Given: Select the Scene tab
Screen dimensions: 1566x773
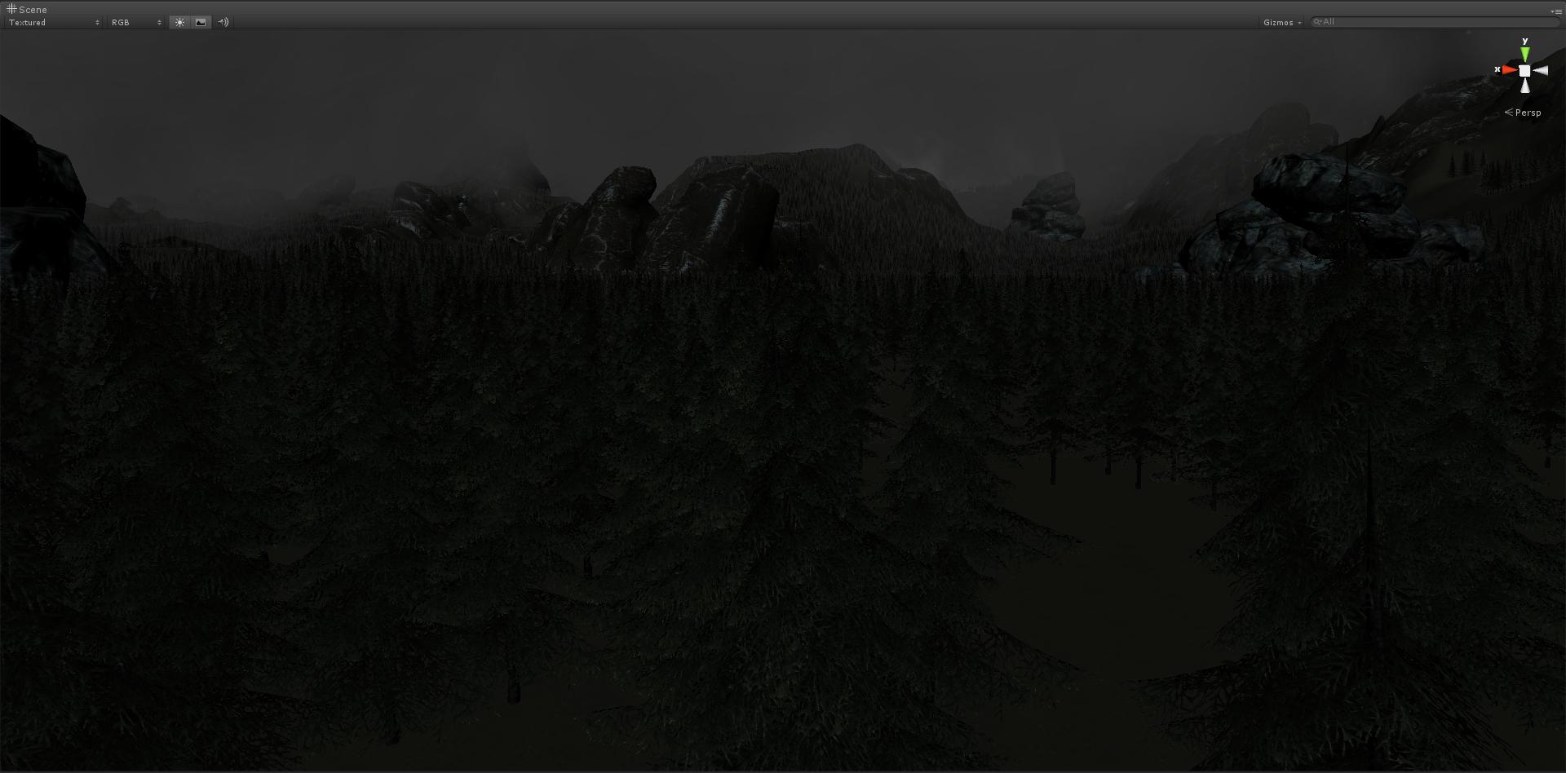Looking at the screenshot, I should 27,9.
